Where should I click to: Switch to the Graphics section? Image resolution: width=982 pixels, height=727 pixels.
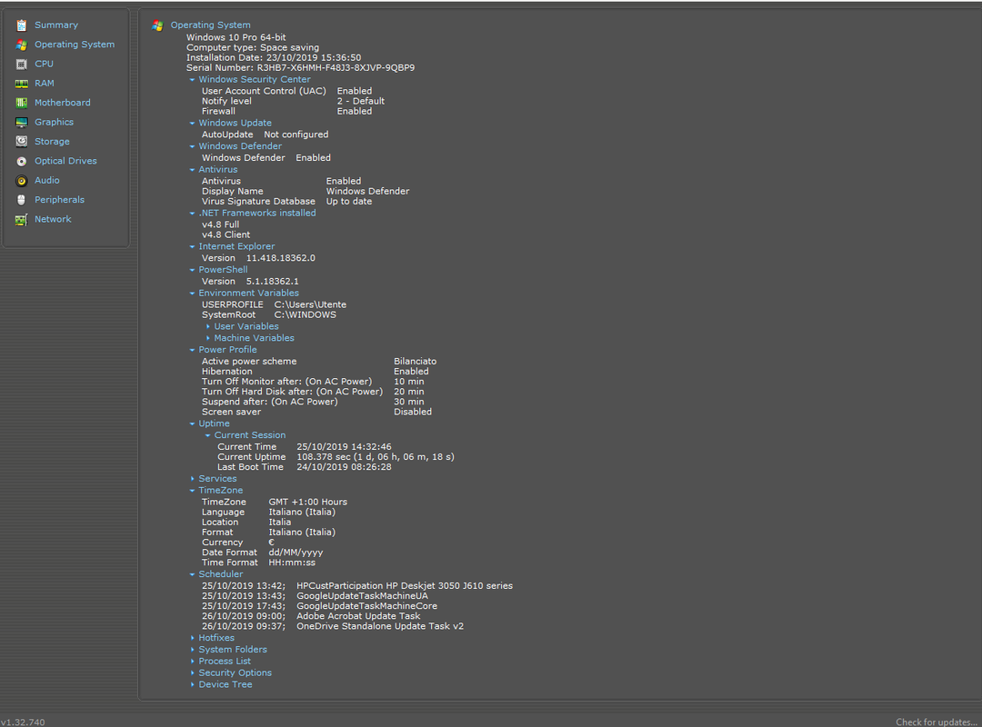click(x=54, y=122)
